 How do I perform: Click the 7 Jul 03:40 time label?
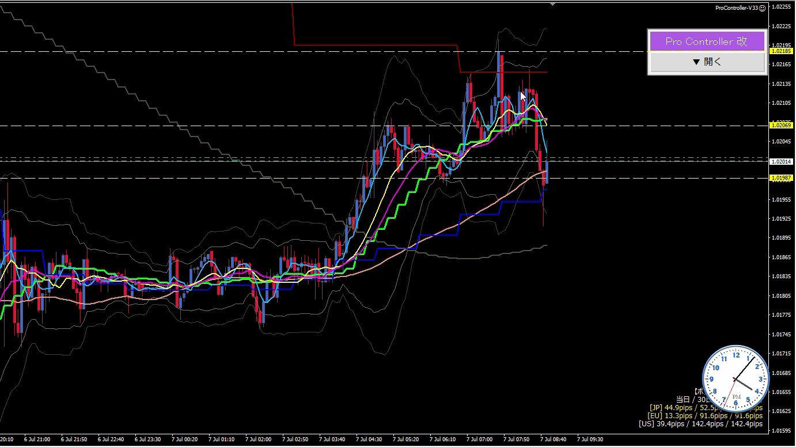332,440
